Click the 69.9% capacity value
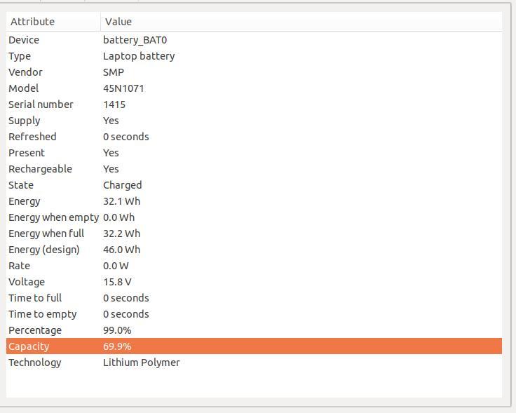516x413 pixels. [x=117, y=346]
